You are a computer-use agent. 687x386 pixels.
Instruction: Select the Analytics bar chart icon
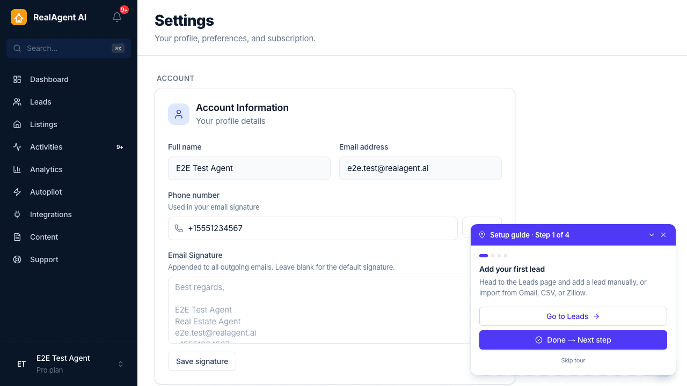point(17,169)
